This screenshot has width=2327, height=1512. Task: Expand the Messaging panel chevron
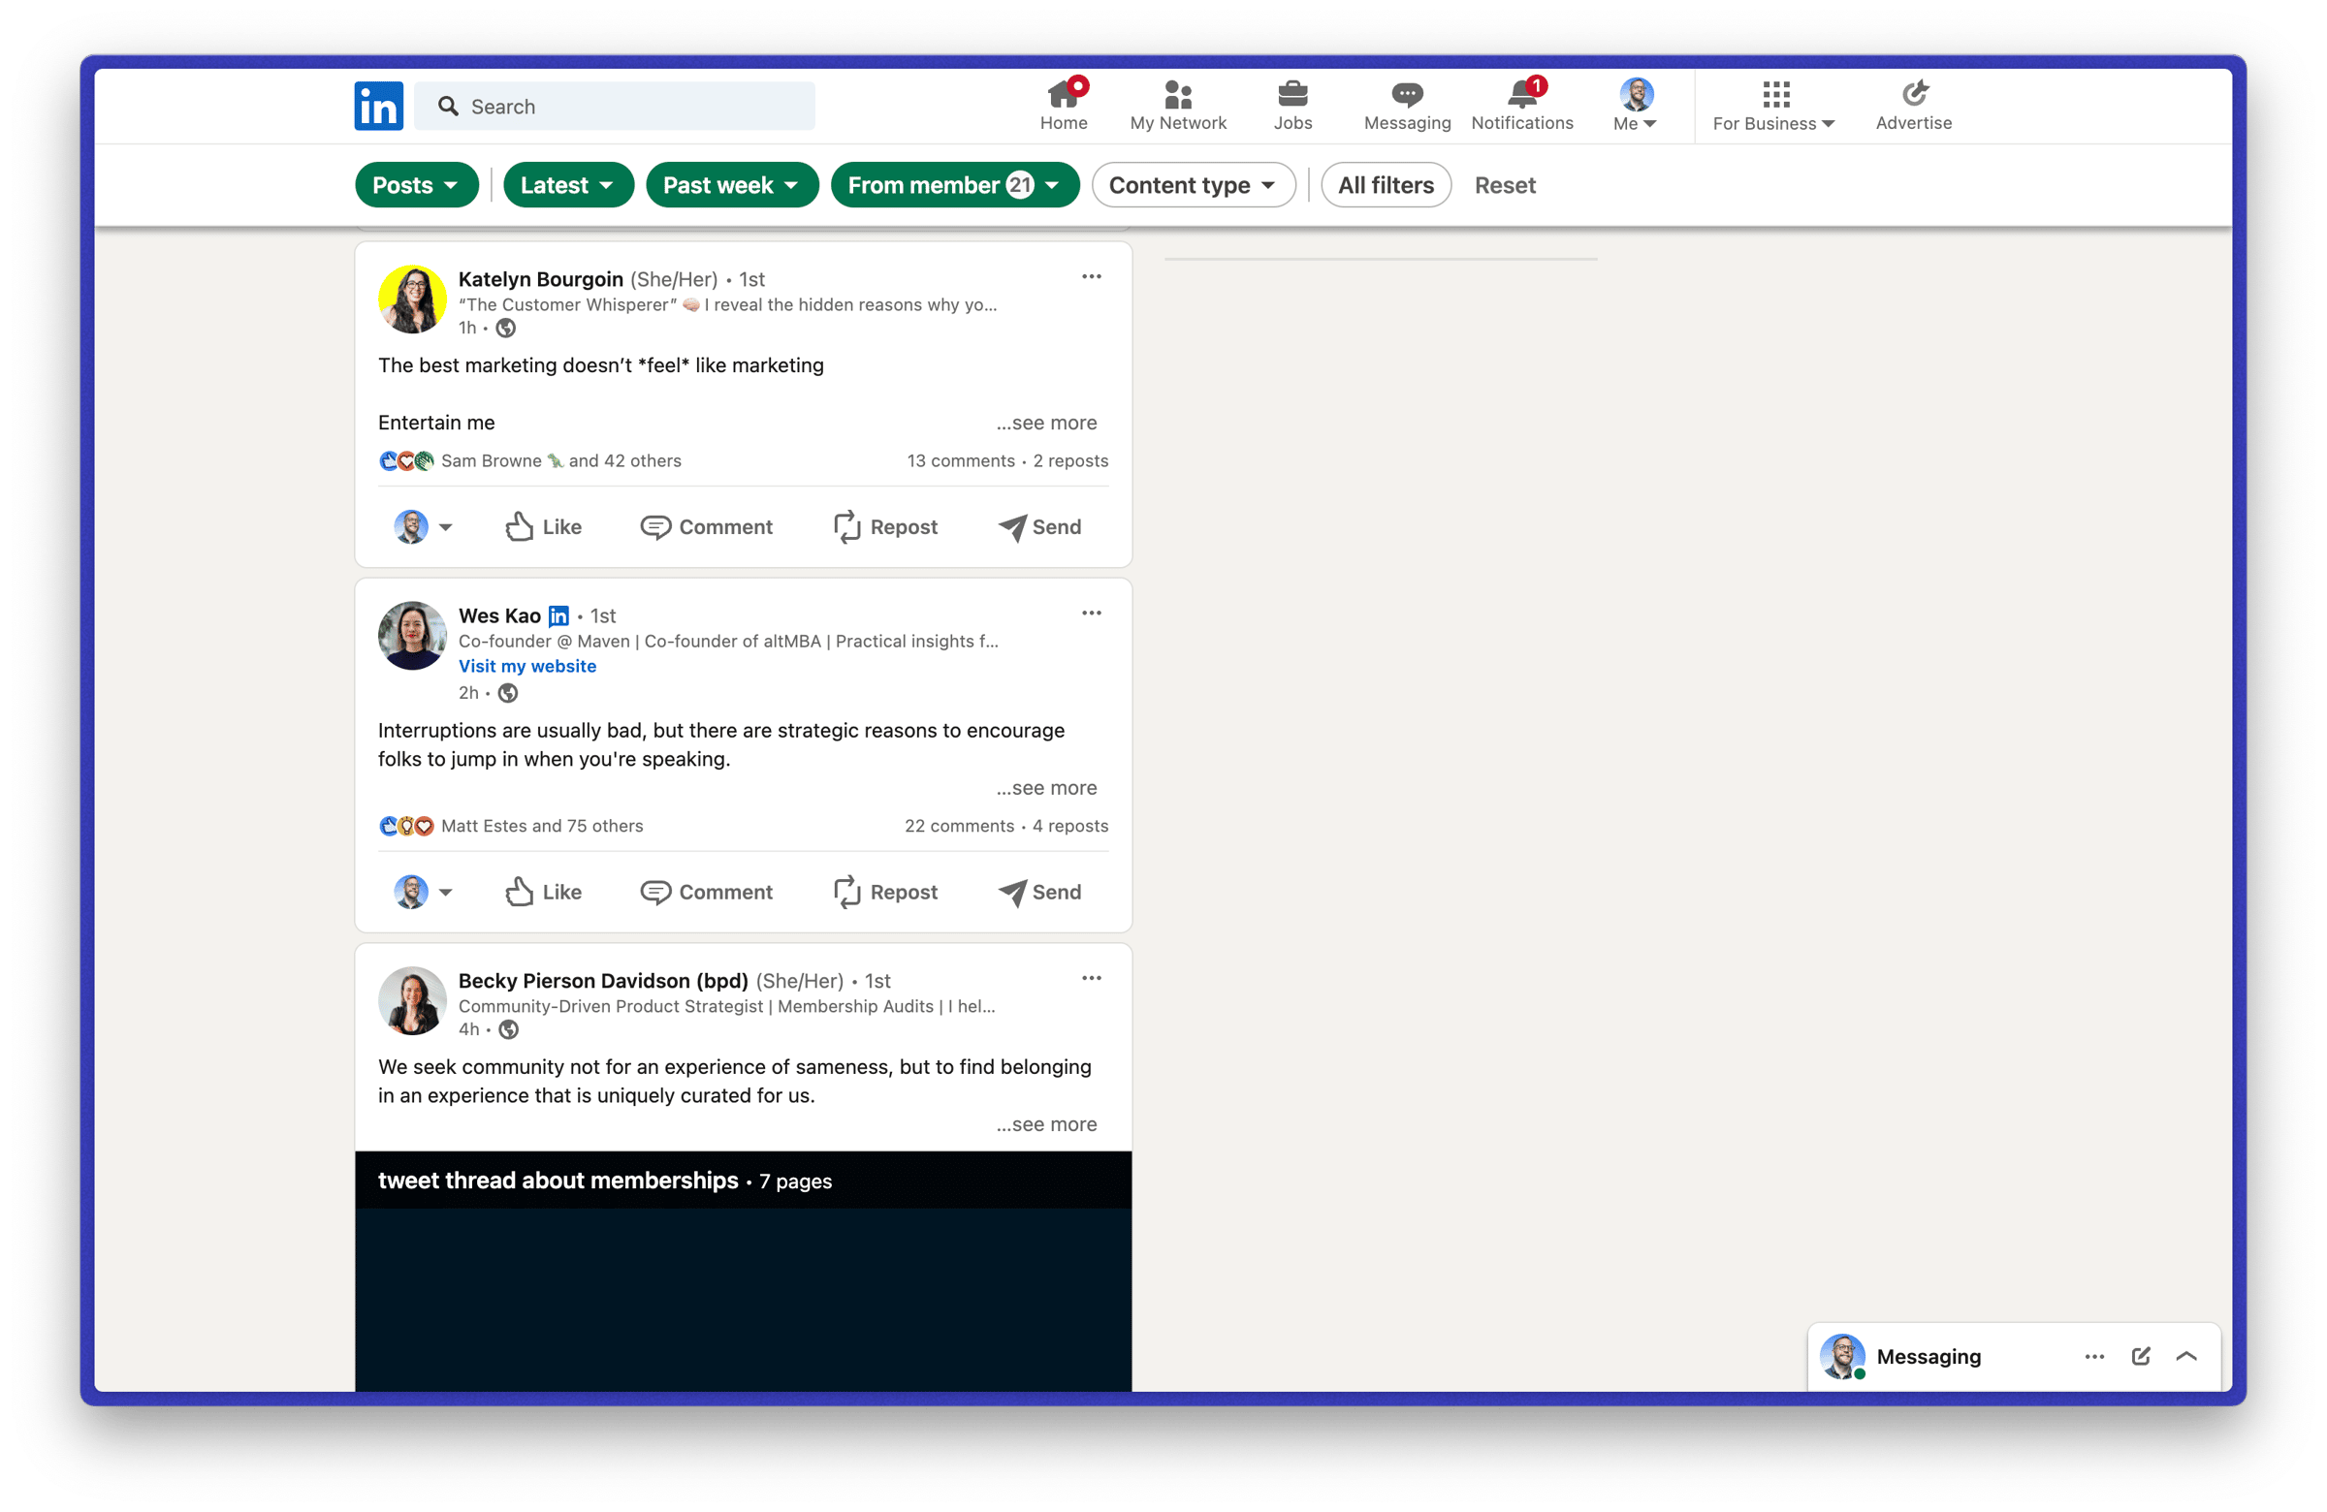(2186, 1356)
